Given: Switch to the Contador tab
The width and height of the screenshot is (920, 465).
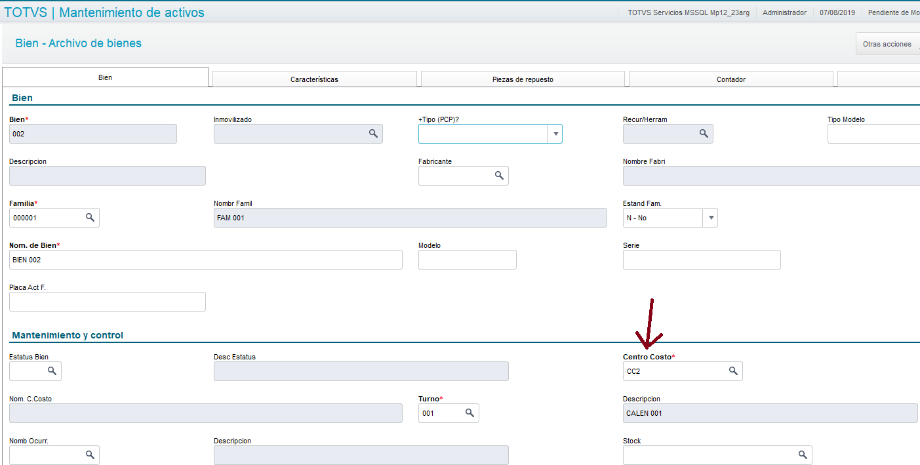Looking at the screenshot, I should coord(731,79).
